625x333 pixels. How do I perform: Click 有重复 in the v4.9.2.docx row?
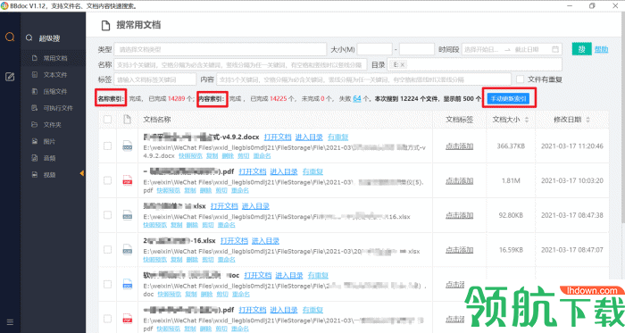click(337, 137)
